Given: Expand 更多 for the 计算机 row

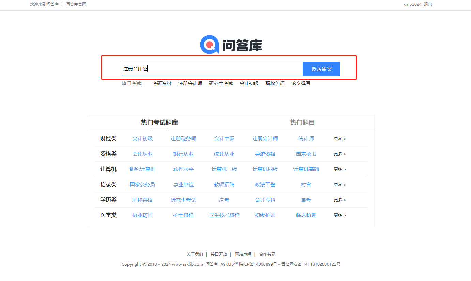Looking at the screenshot, I should [340, 169].
